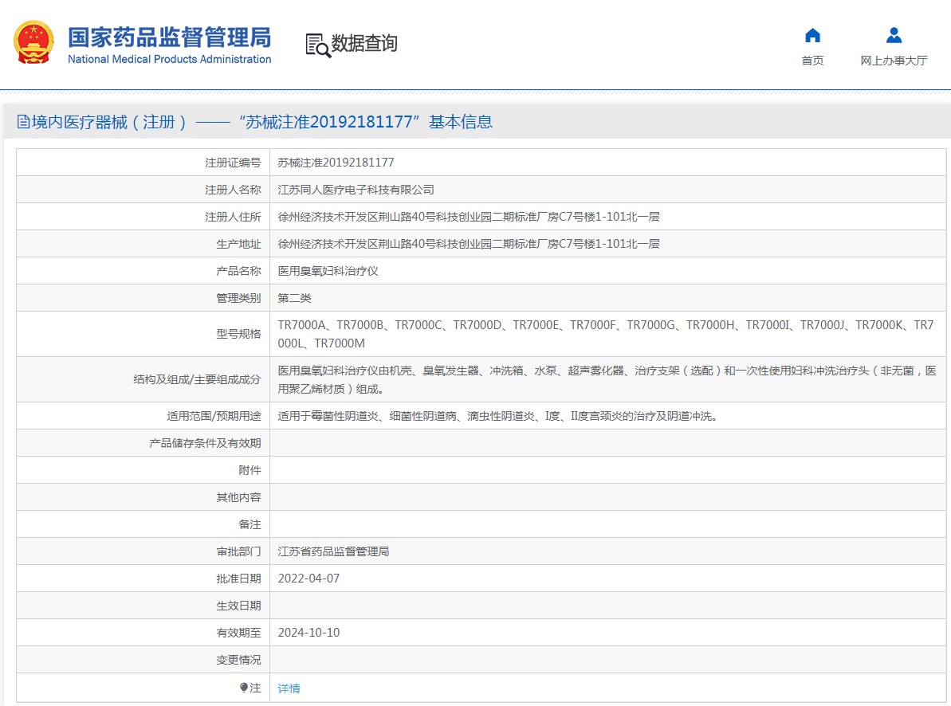Screen dimensions: 951x706
Task: Click the 适用范围/预期用途 label
Action: coord(214,416)
